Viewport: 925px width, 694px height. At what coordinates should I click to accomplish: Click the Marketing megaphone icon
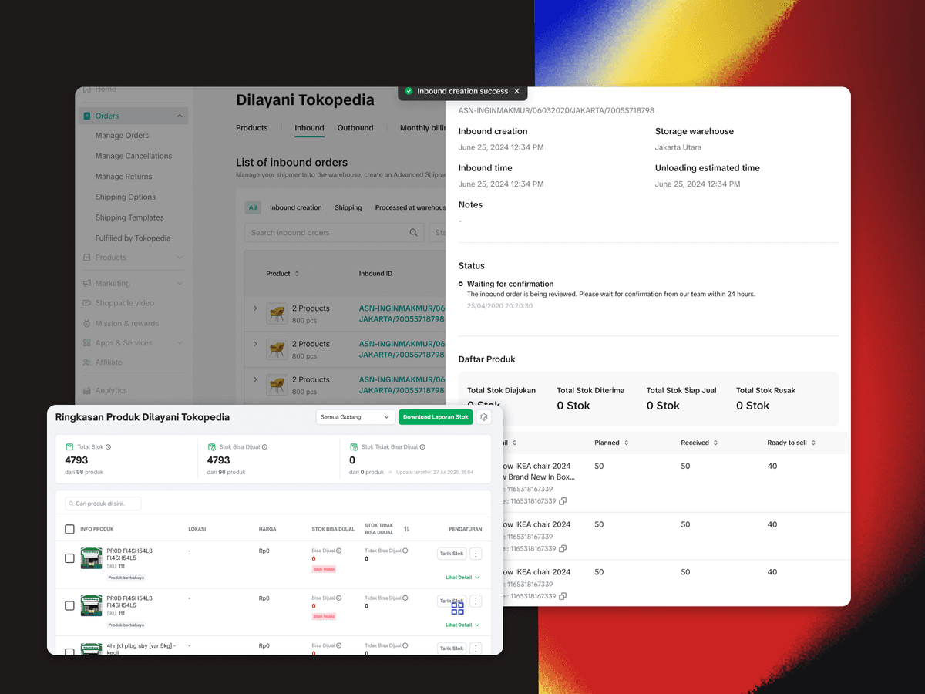87,283
